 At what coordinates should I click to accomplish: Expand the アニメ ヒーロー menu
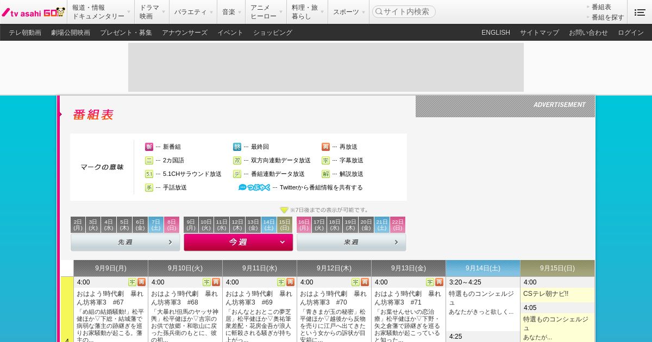[x=266, y=12]
